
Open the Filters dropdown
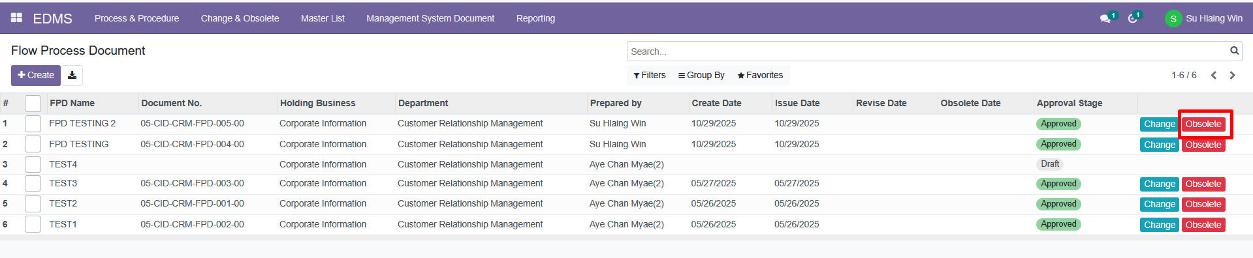click(x=650, y=76)
